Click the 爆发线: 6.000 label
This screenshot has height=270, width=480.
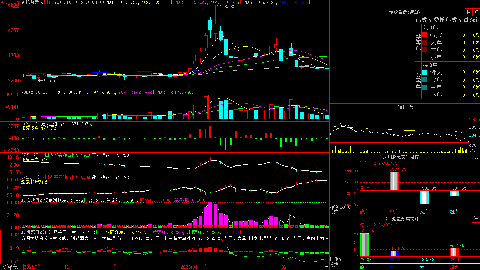click(189, 200)
